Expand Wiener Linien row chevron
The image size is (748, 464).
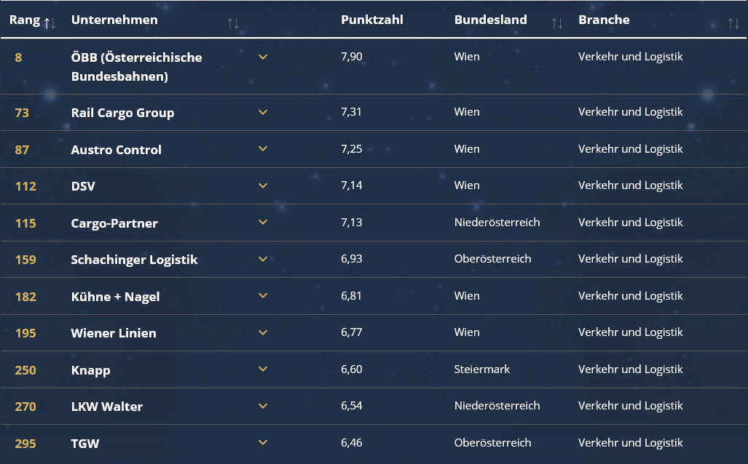[x=263, y=332]
